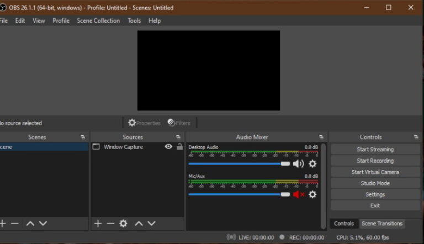Add a new scene with plus icon

pos(3,224)
